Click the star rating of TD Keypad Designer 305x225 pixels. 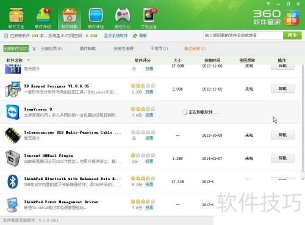pos(143,86)
